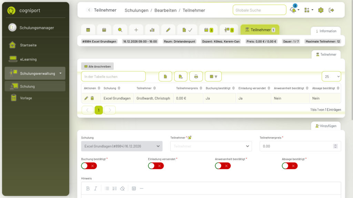Insert table in Hinweis editor
This screenshot has height=198, width=353.
point(134,189)
